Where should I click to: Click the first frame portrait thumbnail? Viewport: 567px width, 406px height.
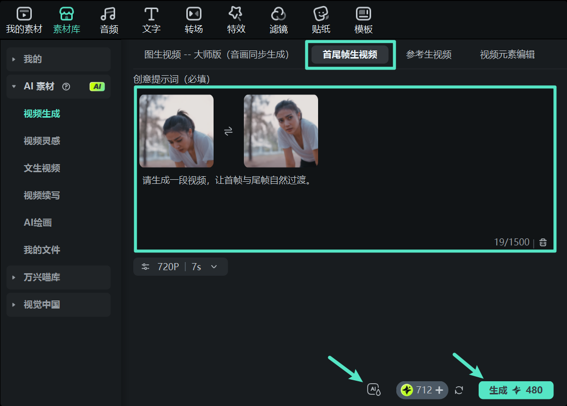pyautogui.click(x=176, y=131)
